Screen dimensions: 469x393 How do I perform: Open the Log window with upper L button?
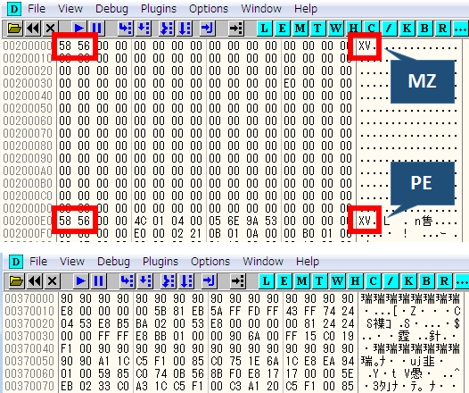coord(265,29)
